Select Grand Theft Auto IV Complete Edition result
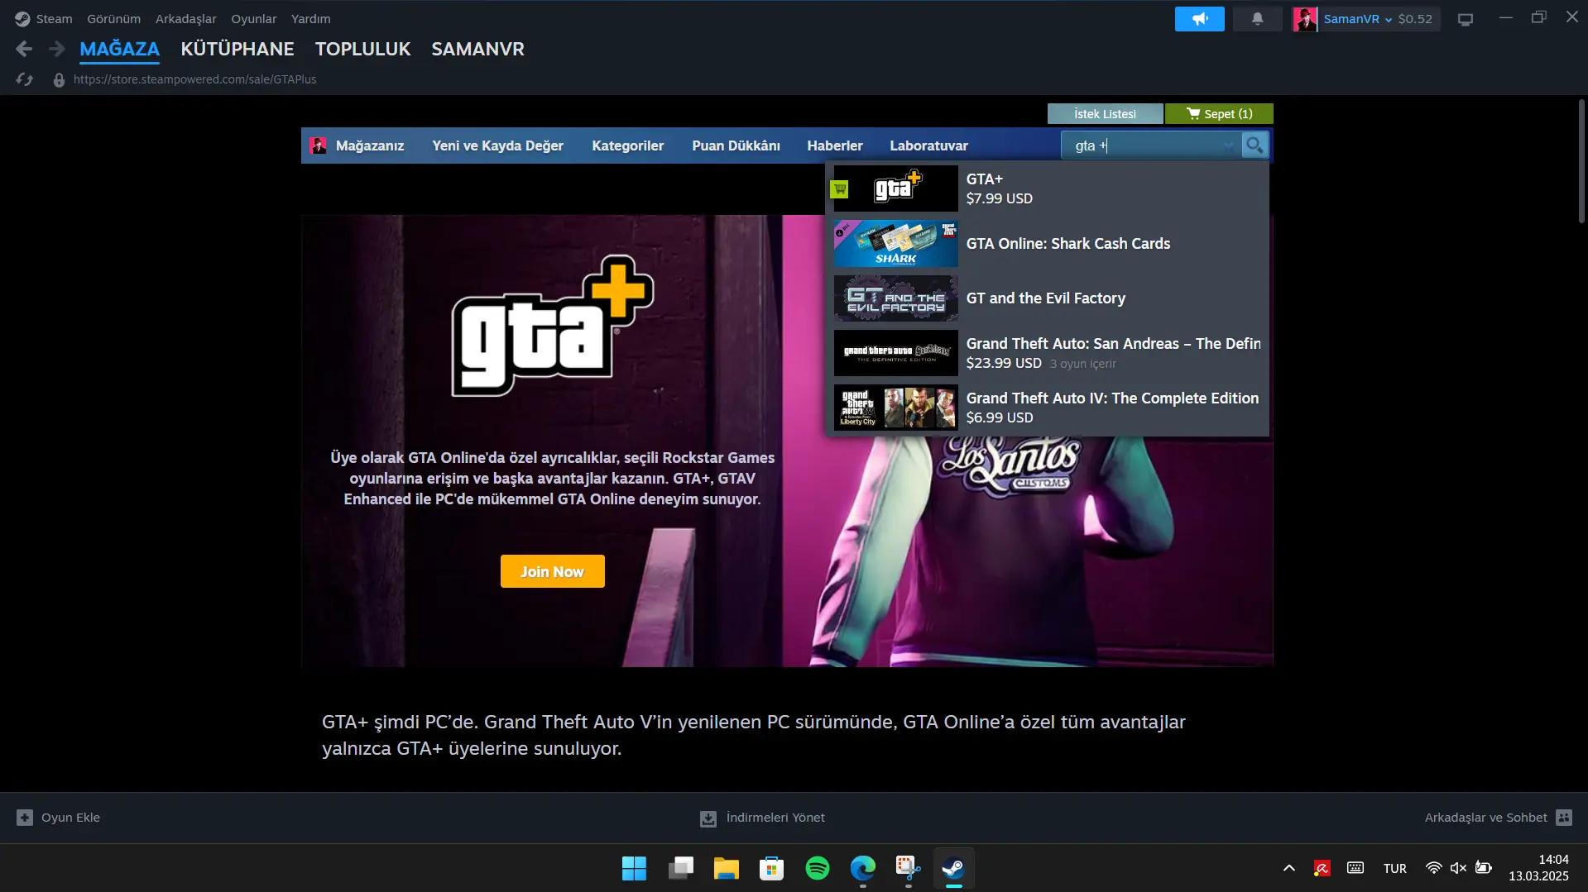The height and width of the screenshot is (892, 1588). coord(1047,408)
